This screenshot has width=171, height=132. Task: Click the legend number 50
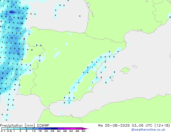(x=83, y=131)
